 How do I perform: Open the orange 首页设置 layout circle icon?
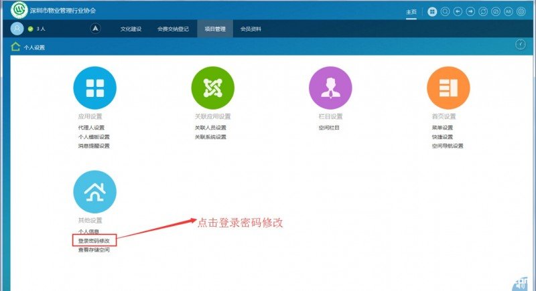pyautogui.click(x=448, y=88)
